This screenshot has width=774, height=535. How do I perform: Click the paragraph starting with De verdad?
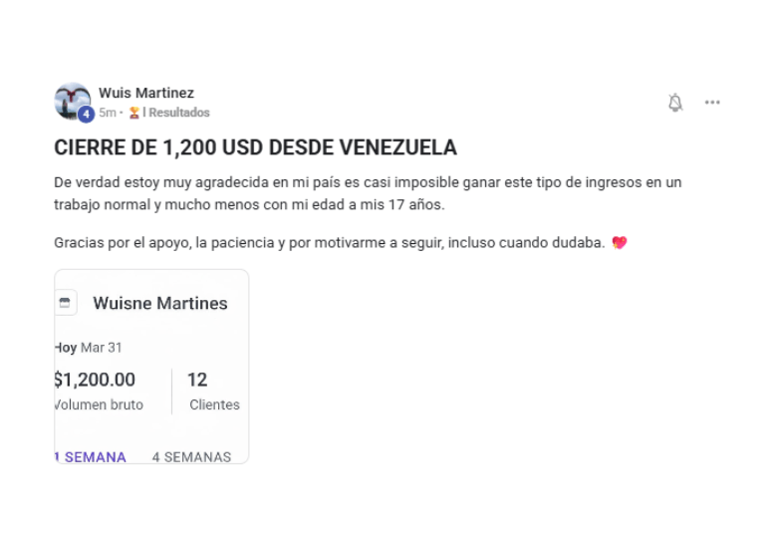point(368,193)
